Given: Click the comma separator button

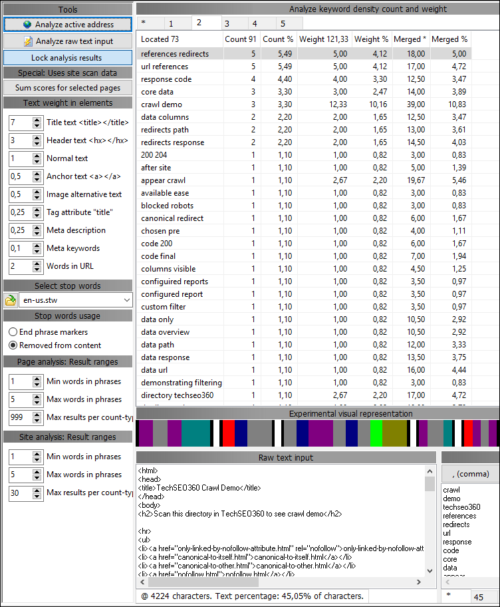Looking at the screenshot, I should [470, 474].
